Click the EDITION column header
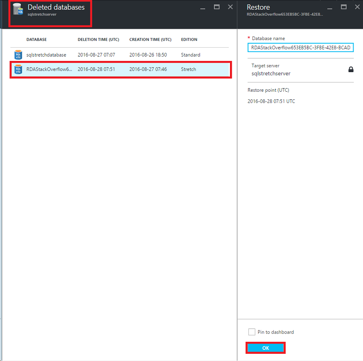 pyautogui.click(x=189, y=40)
